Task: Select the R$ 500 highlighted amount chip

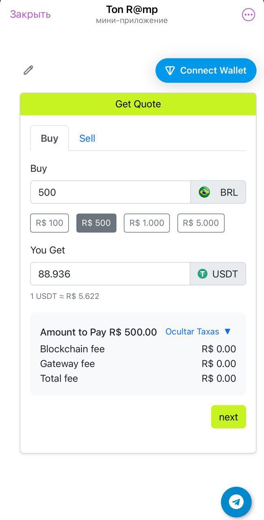Action: point(96,223)
